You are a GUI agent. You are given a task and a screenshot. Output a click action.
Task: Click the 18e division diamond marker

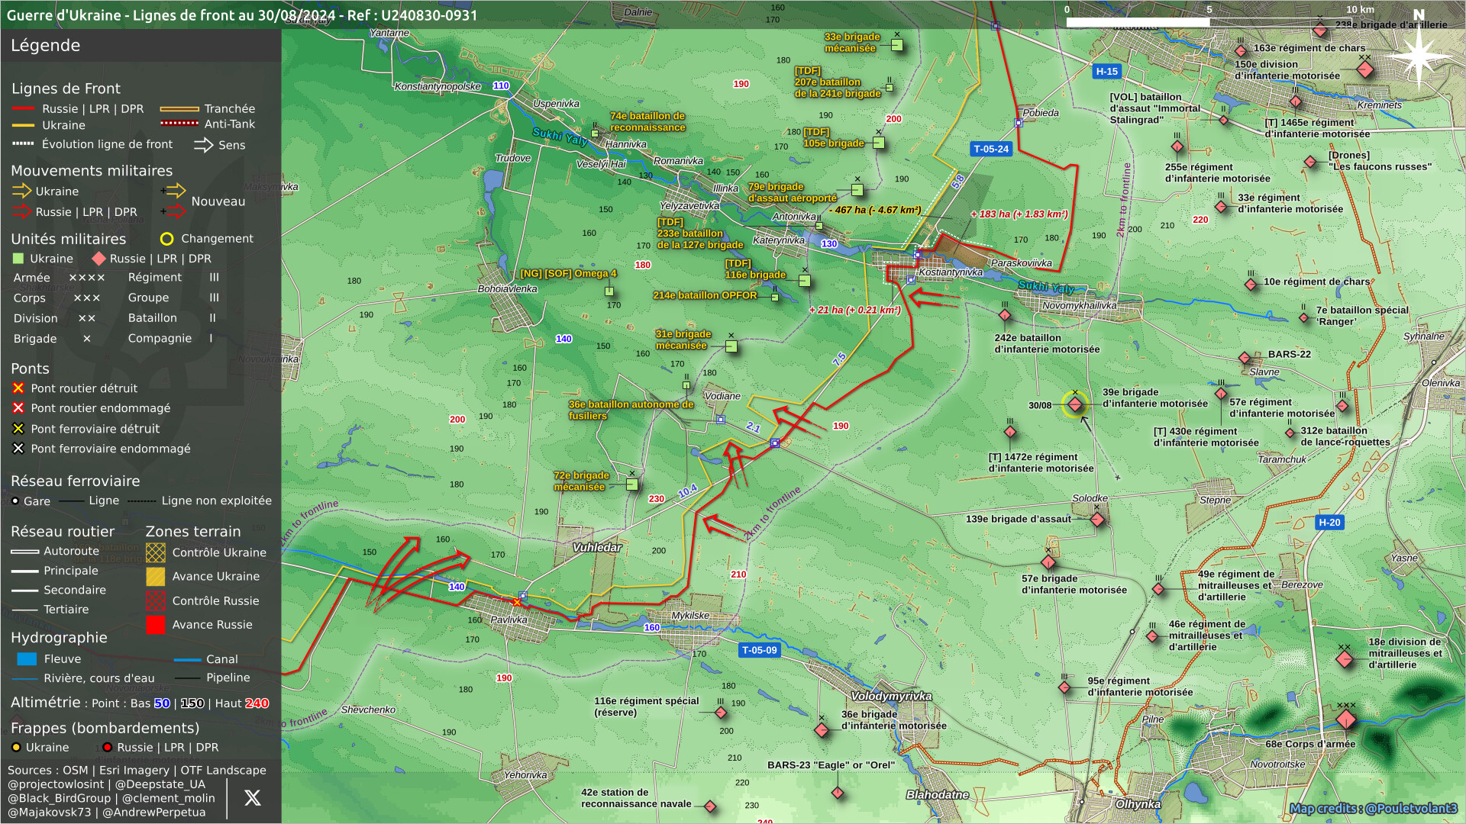click(x=1345, y=658)
